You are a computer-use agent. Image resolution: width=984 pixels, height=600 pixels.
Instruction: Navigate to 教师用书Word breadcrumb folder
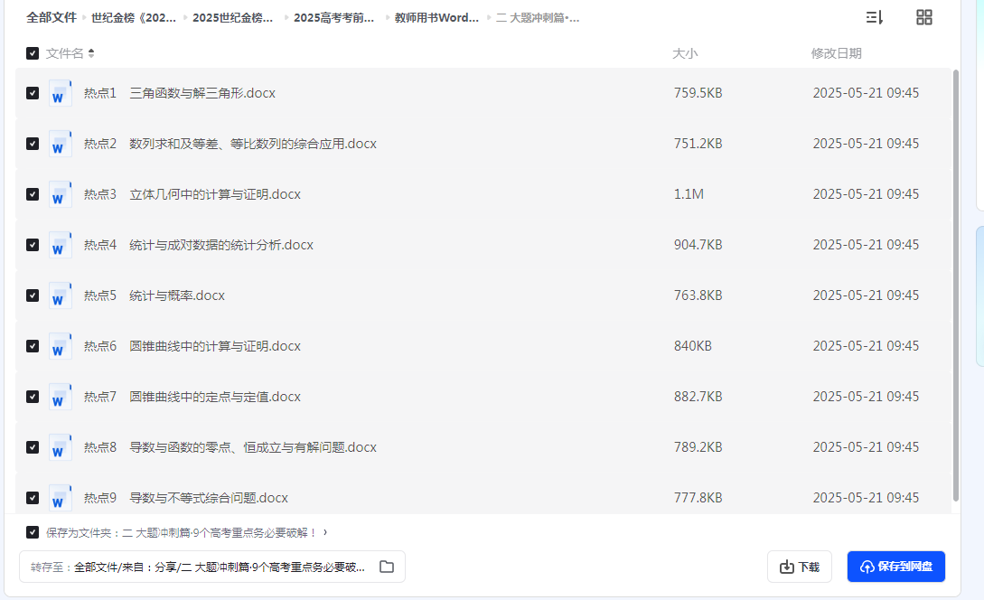point(436,17)
